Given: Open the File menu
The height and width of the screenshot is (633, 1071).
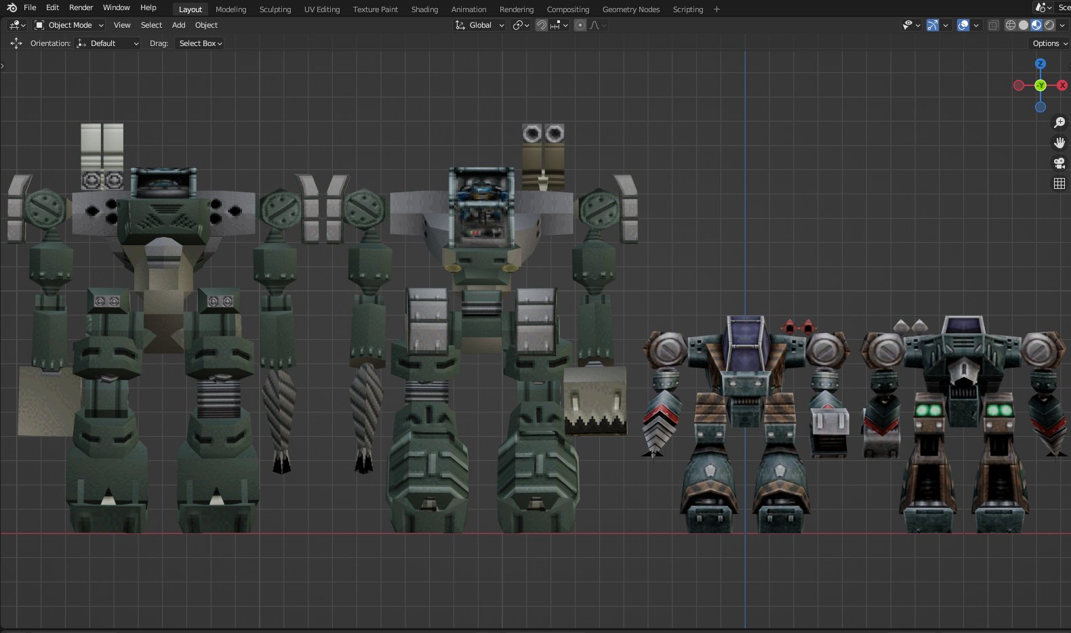Looking at the screenshot, I should 30,7.
